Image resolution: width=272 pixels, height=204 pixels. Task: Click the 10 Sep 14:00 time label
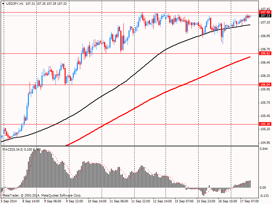coord(97,201)
